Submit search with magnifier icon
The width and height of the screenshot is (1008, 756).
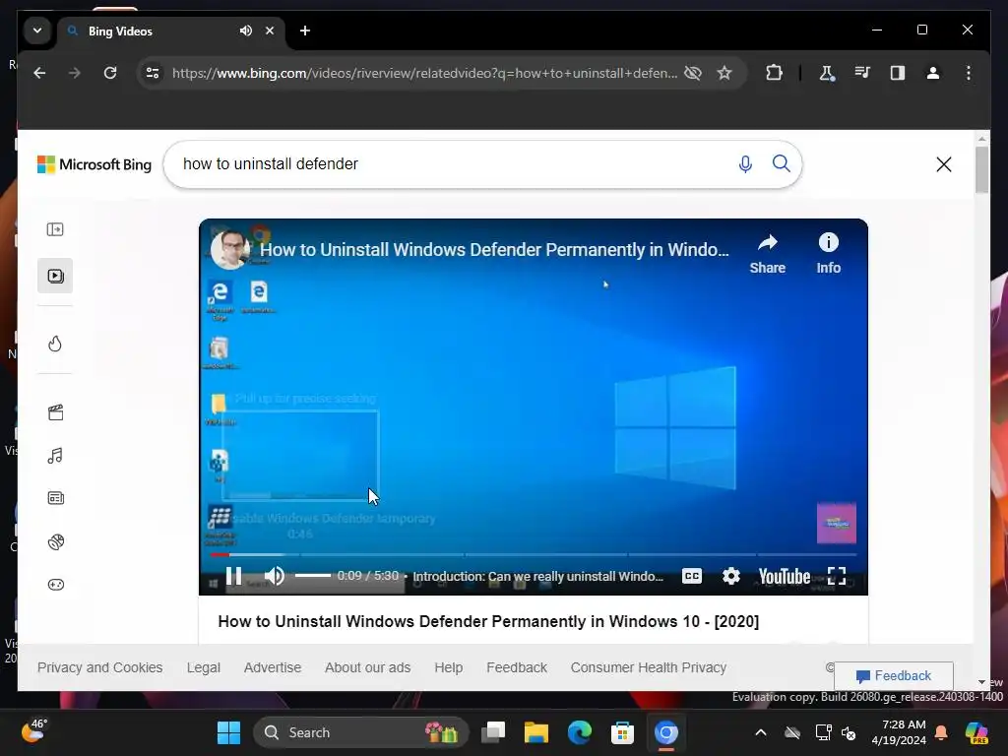pyautogui.click(x=781, y=164)
